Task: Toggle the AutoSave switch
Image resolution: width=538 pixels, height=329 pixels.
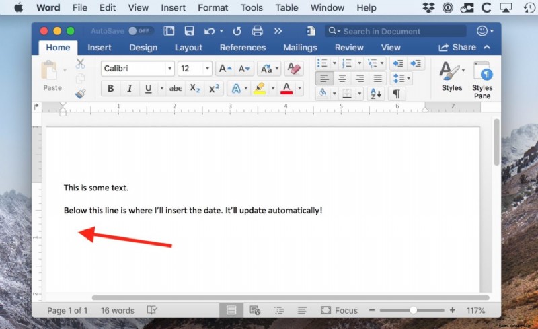Action: pos(141,31)
